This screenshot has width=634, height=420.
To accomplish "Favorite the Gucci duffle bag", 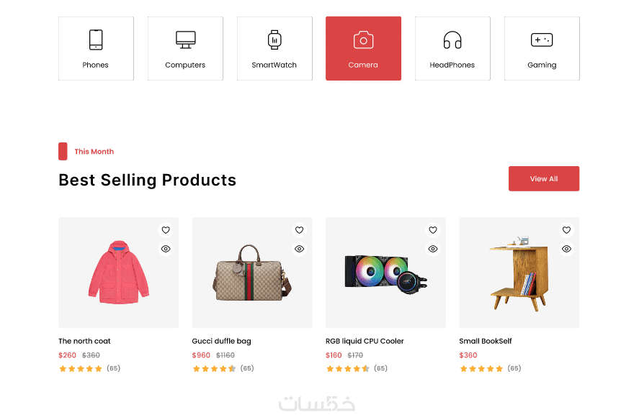I will click(x=299, y=230).
